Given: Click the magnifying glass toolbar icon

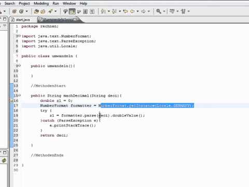Looking at the screenshot, I should coord(159,11).
